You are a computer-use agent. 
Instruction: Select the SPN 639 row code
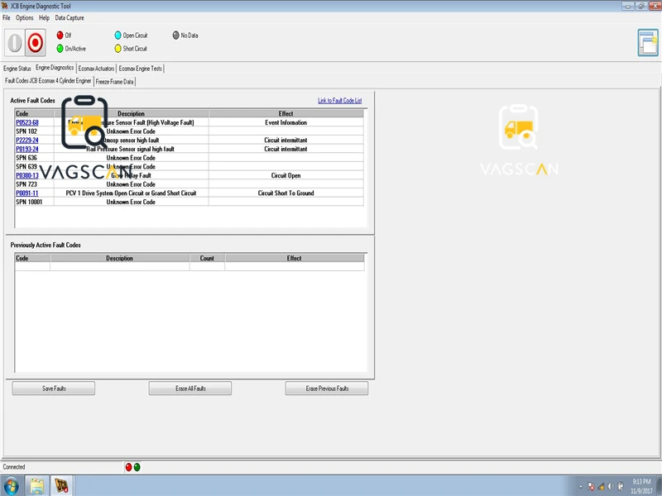point(26,167)
